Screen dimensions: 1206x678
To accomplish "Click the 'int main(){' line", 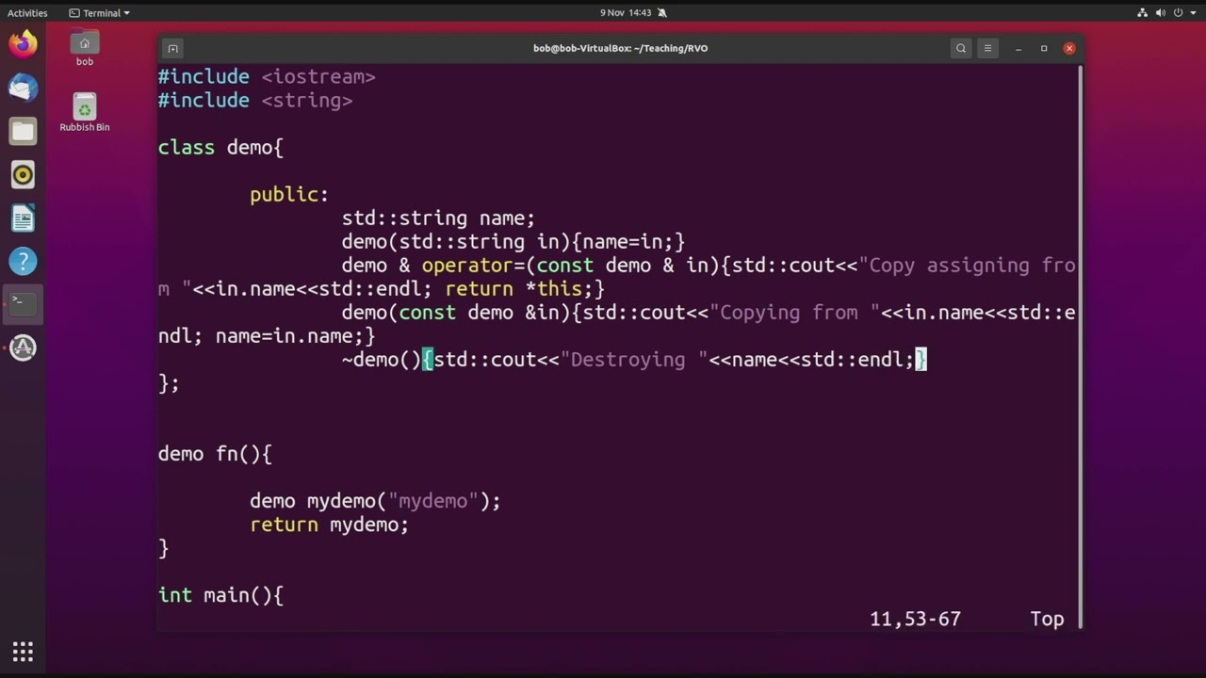I will pos(220,595).
